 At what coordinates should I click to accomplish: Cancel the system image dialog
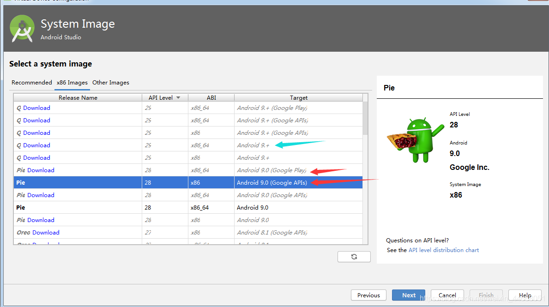(x=447, y=295)
